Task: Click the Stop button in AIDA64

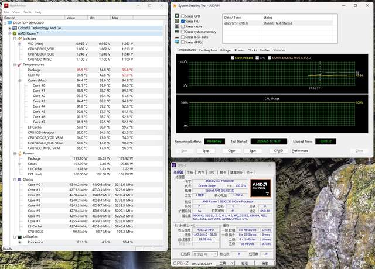Action: click(x=206, y=151)
